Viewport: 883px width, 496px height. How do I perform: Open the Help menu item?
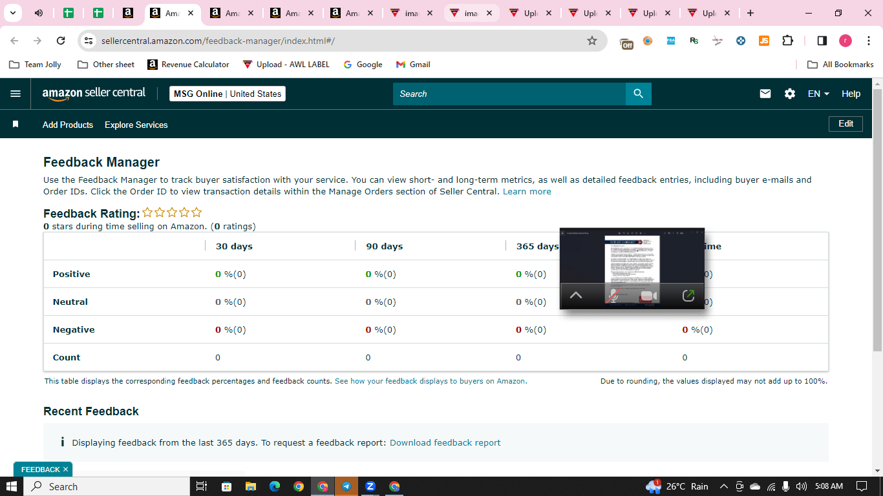(851, 94)
